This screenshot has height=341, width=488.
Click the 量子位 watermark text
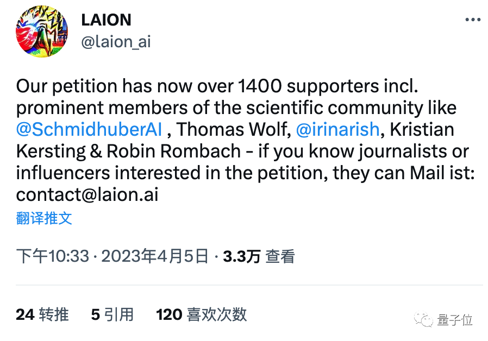pyautogui.click(x=455, y=320)
